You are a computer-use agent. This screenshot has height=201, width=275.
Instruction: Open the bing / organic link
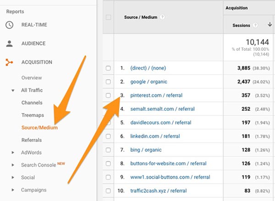point(146,150)
